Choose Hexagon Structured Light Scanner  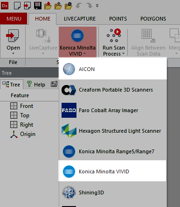113,131
